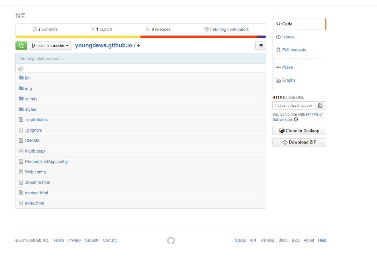Click the bin folder icon

21,77
